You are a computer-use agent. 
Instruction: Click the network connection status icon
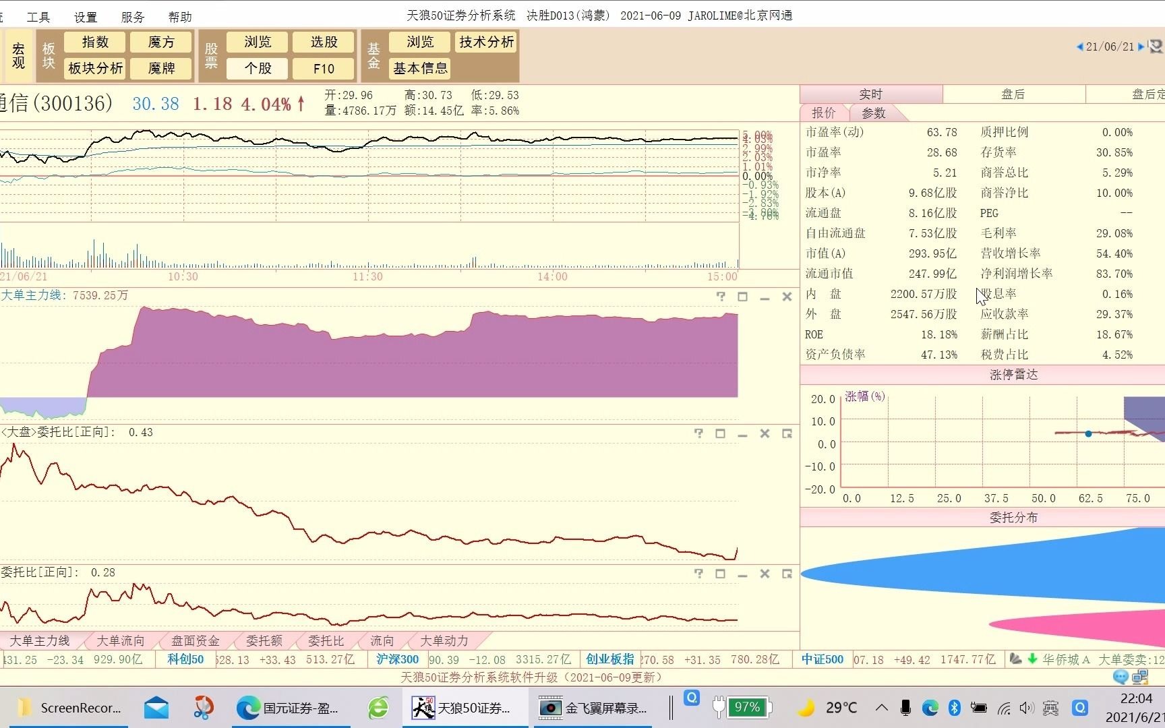1140,677
